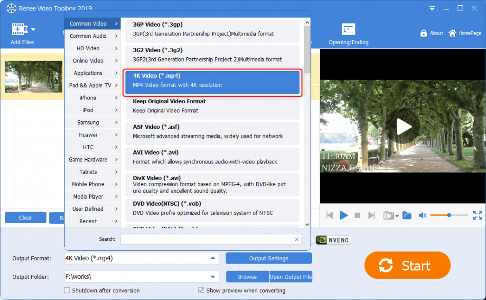
Task: Expand the Samsung format category
Action: [x=88, y=122]
